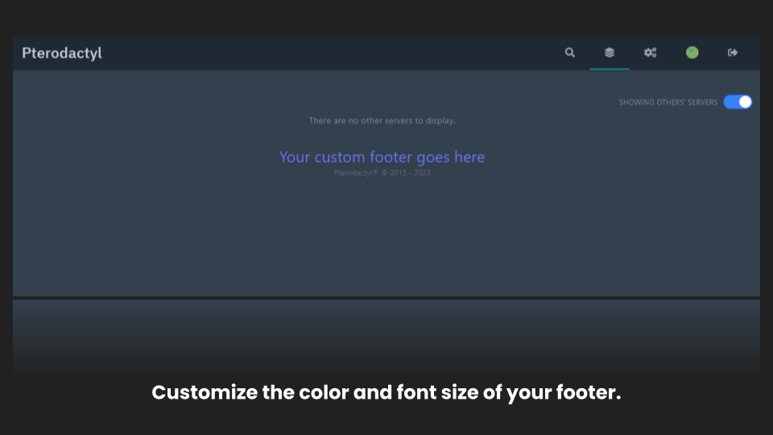Click the green account avatar
Viewport: 773px width, 435px height.
[692, 52]
